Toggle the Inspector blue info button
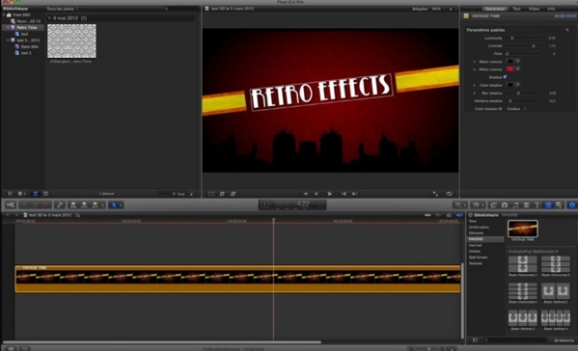Image resolution: width=578 pixels, height=351 pixels. pos(572,204)
